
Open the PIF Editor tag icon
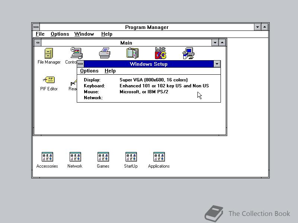click(49, 80)
